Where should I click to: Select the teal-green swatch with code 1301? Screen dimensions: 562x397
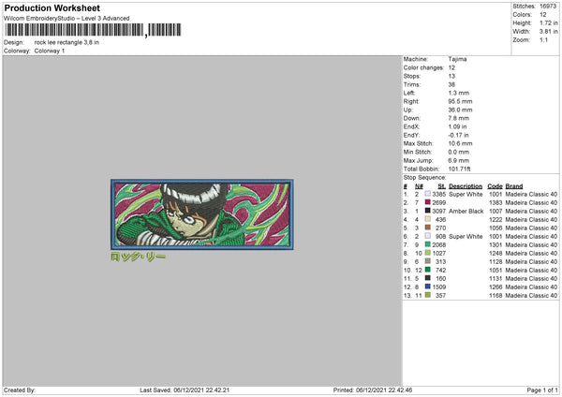click(428, 244)
